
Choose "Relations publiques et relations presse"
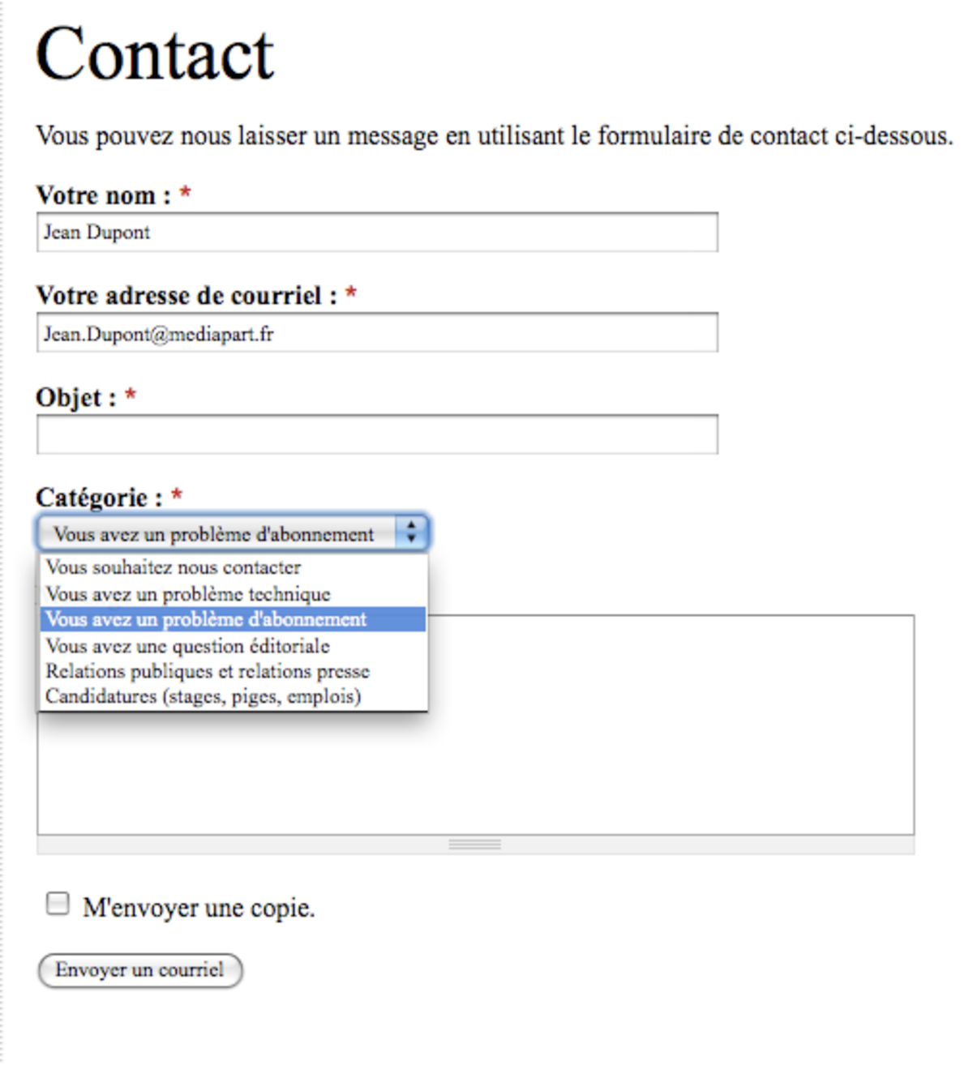click(208, 671)
